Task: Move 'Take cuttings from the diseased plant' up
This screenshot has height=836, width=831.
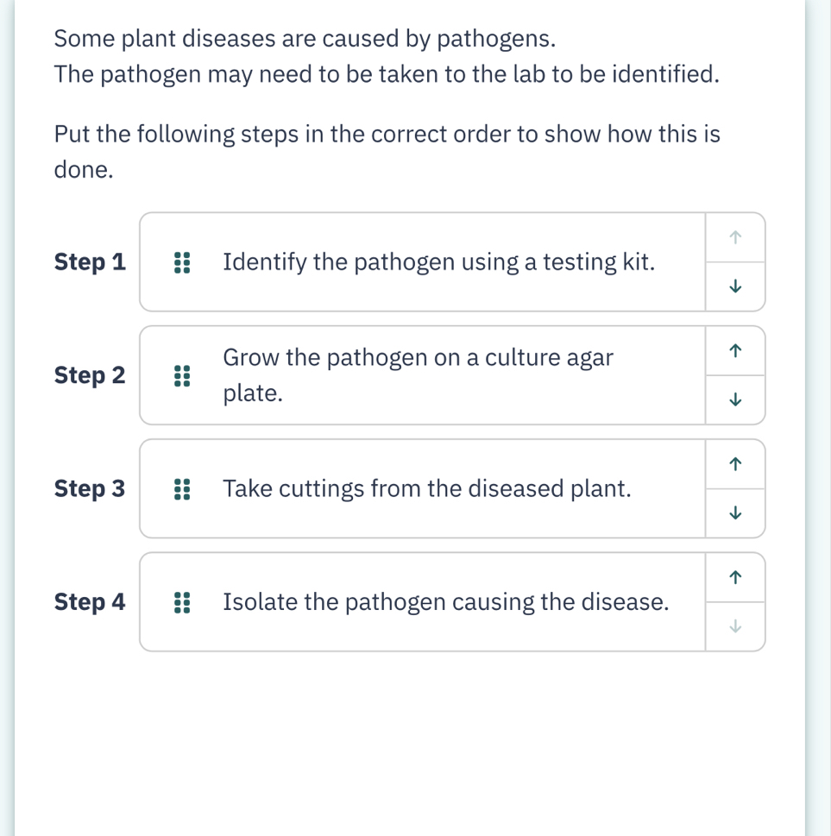Action: [x=735, y=464]
